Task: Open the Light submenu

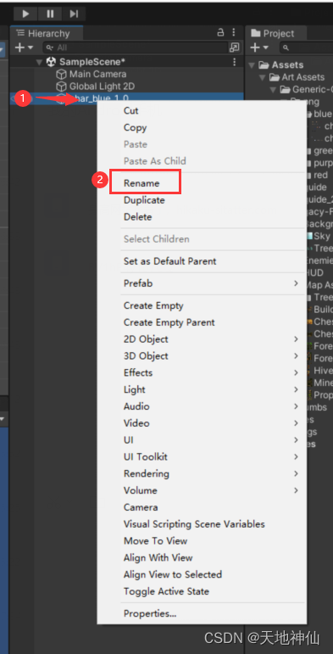Action: click(202, 389)
